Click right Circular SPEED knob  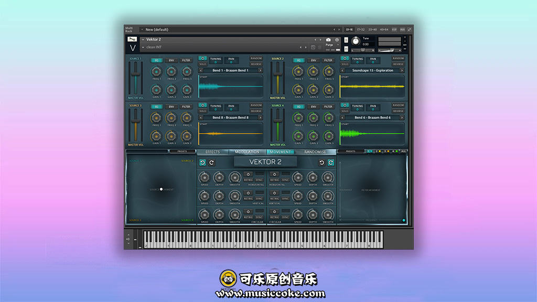298,214
